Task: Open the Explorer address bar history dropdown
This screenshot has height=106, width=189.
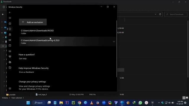Action: coord(156,14)
